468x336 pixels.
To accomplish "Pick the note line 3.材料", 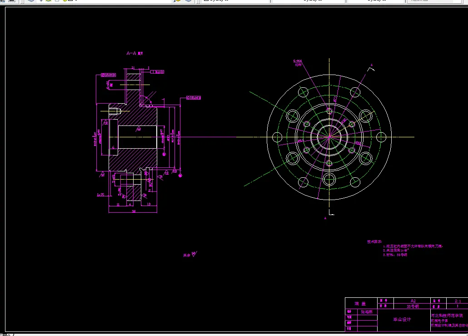I will pyautogui.click(x=395, y=255).
